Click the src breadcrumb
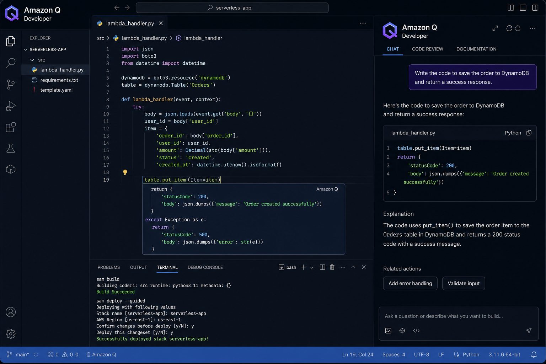The width and height of the screenshot is (546, 364). 101,38
